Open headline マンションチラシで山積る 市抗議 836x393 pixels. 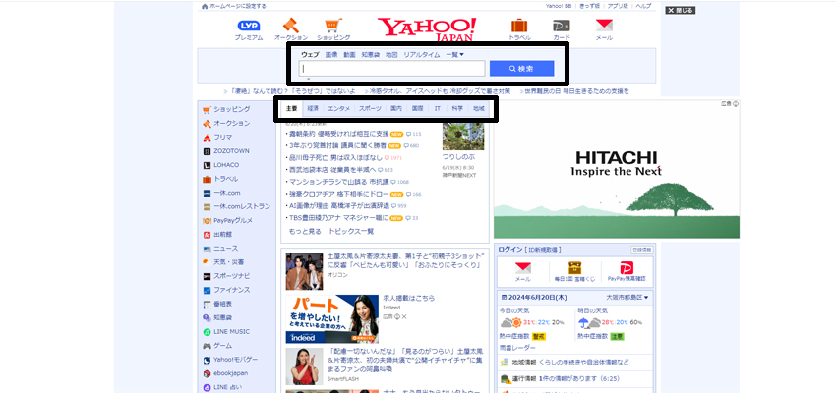point(341,182)
